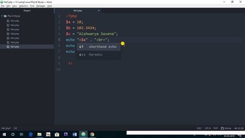Viewport: 245px width, 138px height.
Task: Open file2.php in the tree
Action: tap(15, 25)
